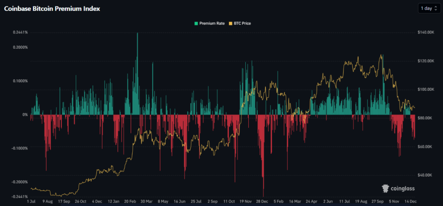Viewport: 443px width, 206px height.
Task: Click the 0% left axis label
Action: pyautogui.click(x=25, y=114)
